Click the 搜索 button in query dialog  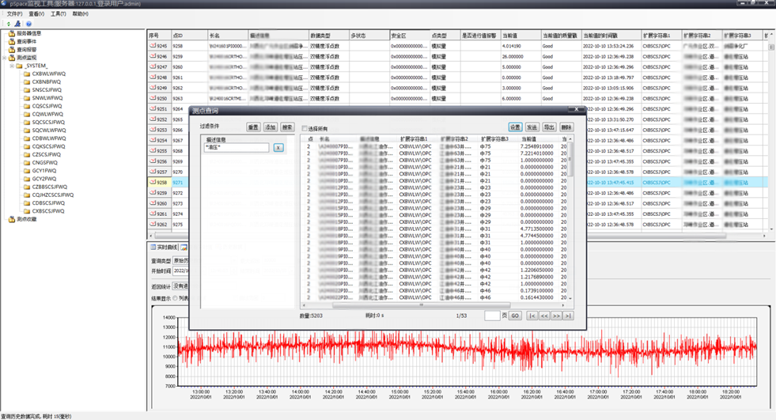(287, 127)
